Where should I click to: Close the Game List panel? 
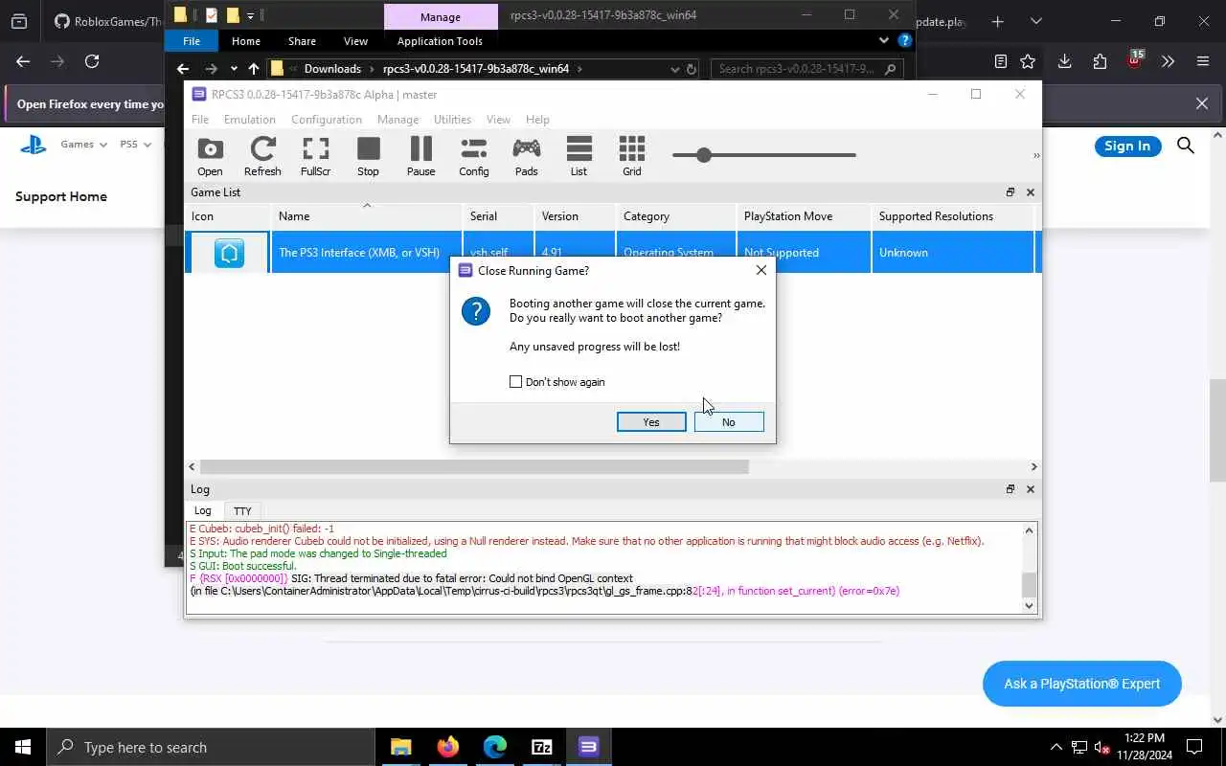1031,192
